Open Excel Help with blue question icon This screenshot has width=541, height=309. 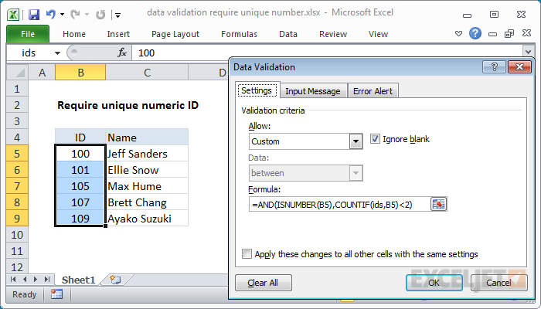click(x=475, y=34)
